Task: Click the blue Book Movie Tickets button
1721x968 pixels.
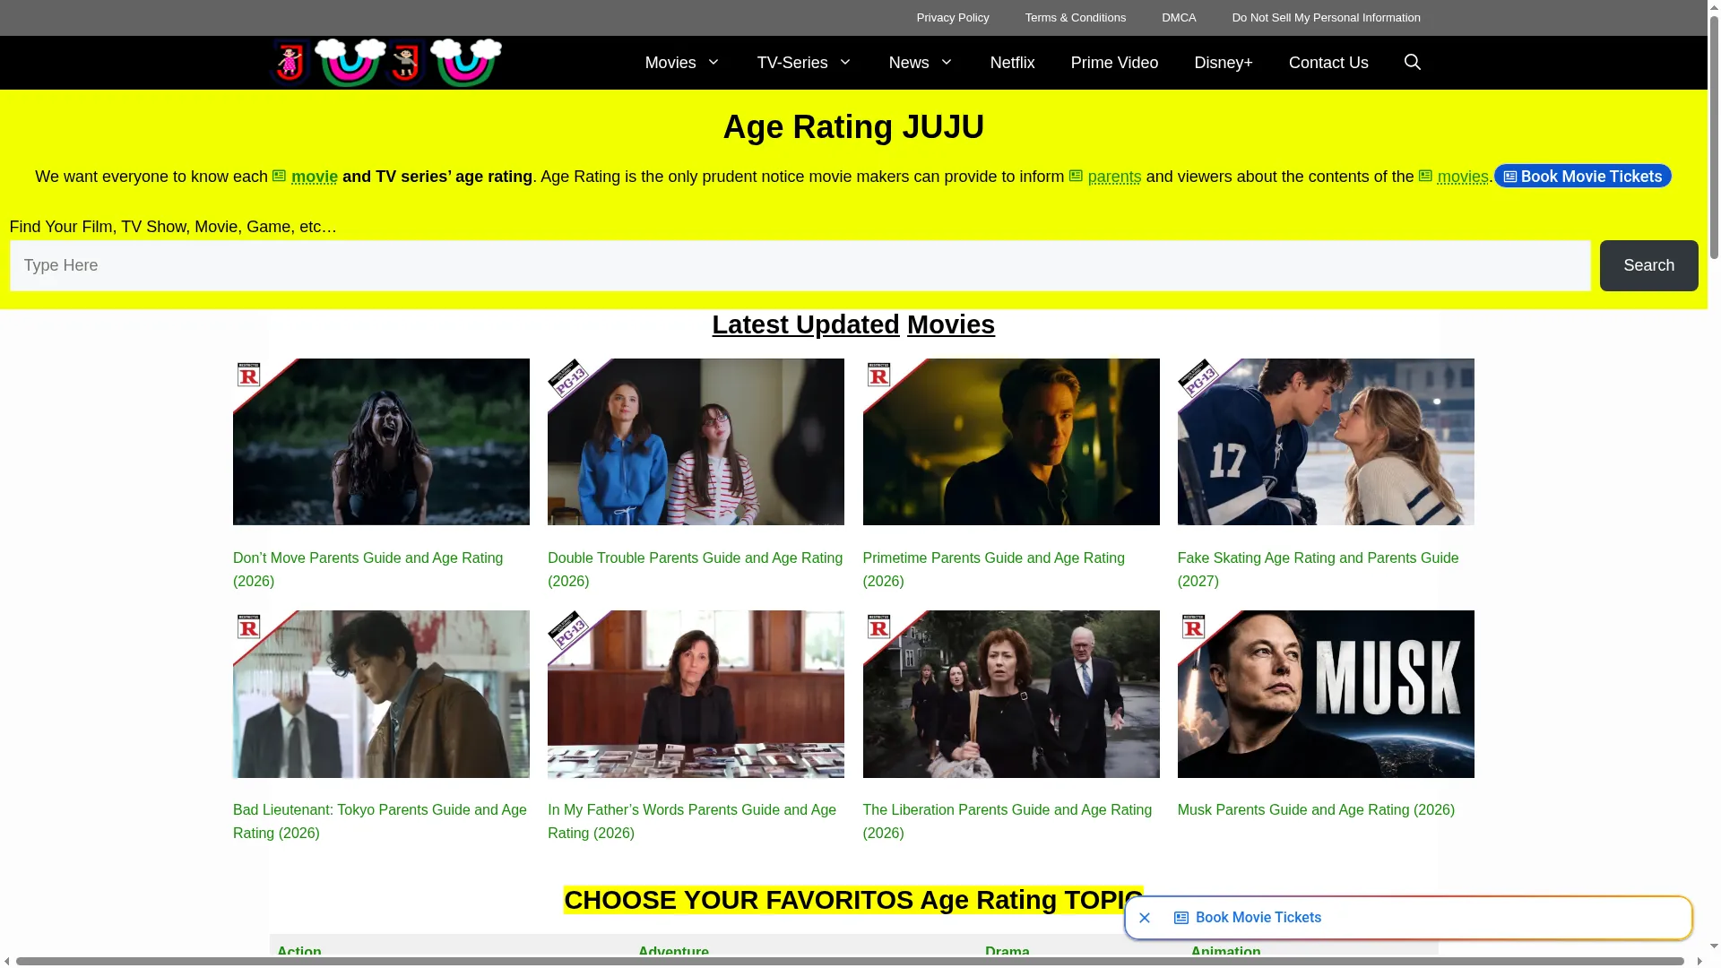Action: click(1582, 177)
